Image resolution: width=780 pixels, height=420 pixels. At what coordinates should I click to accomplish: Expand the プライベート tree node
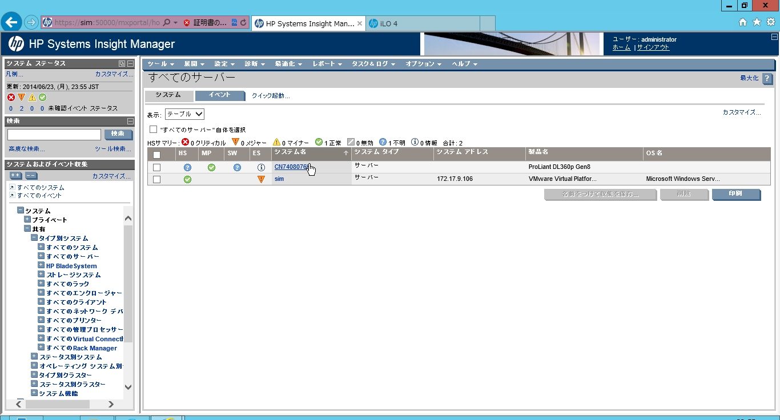pos(27,220)
